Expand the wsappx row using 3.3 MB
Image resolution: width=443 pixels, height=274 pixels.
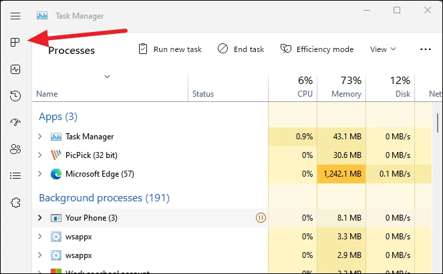(40, 237)
